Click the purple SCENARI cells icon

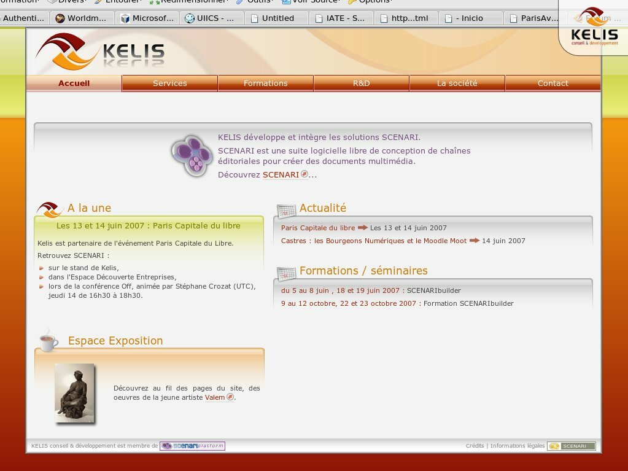coord(193,155)
